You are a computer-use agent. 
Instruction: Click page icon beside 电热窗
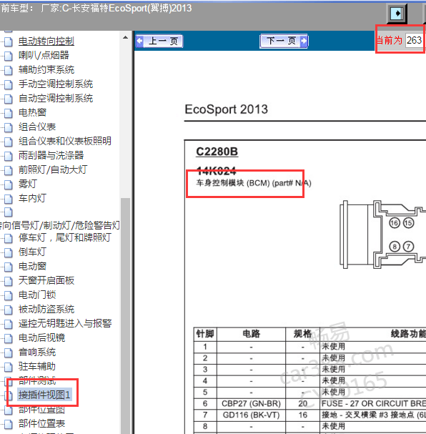[x=9, y=113]
